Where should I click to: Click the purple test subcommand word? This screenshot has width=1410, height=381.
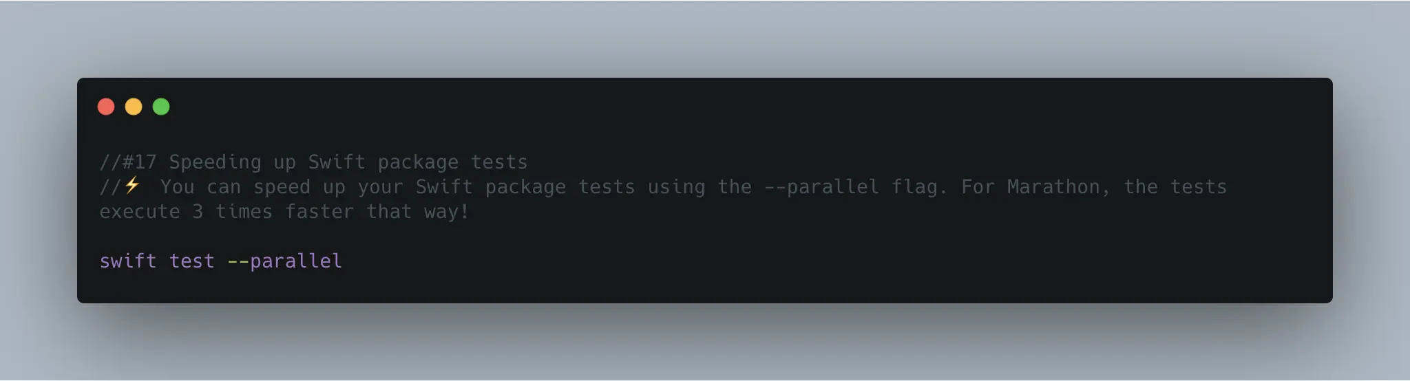pos(192,261)
